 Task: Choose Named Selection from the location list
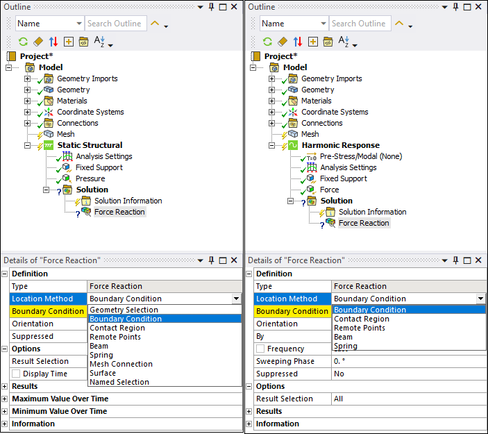click(x=119, y=382)
